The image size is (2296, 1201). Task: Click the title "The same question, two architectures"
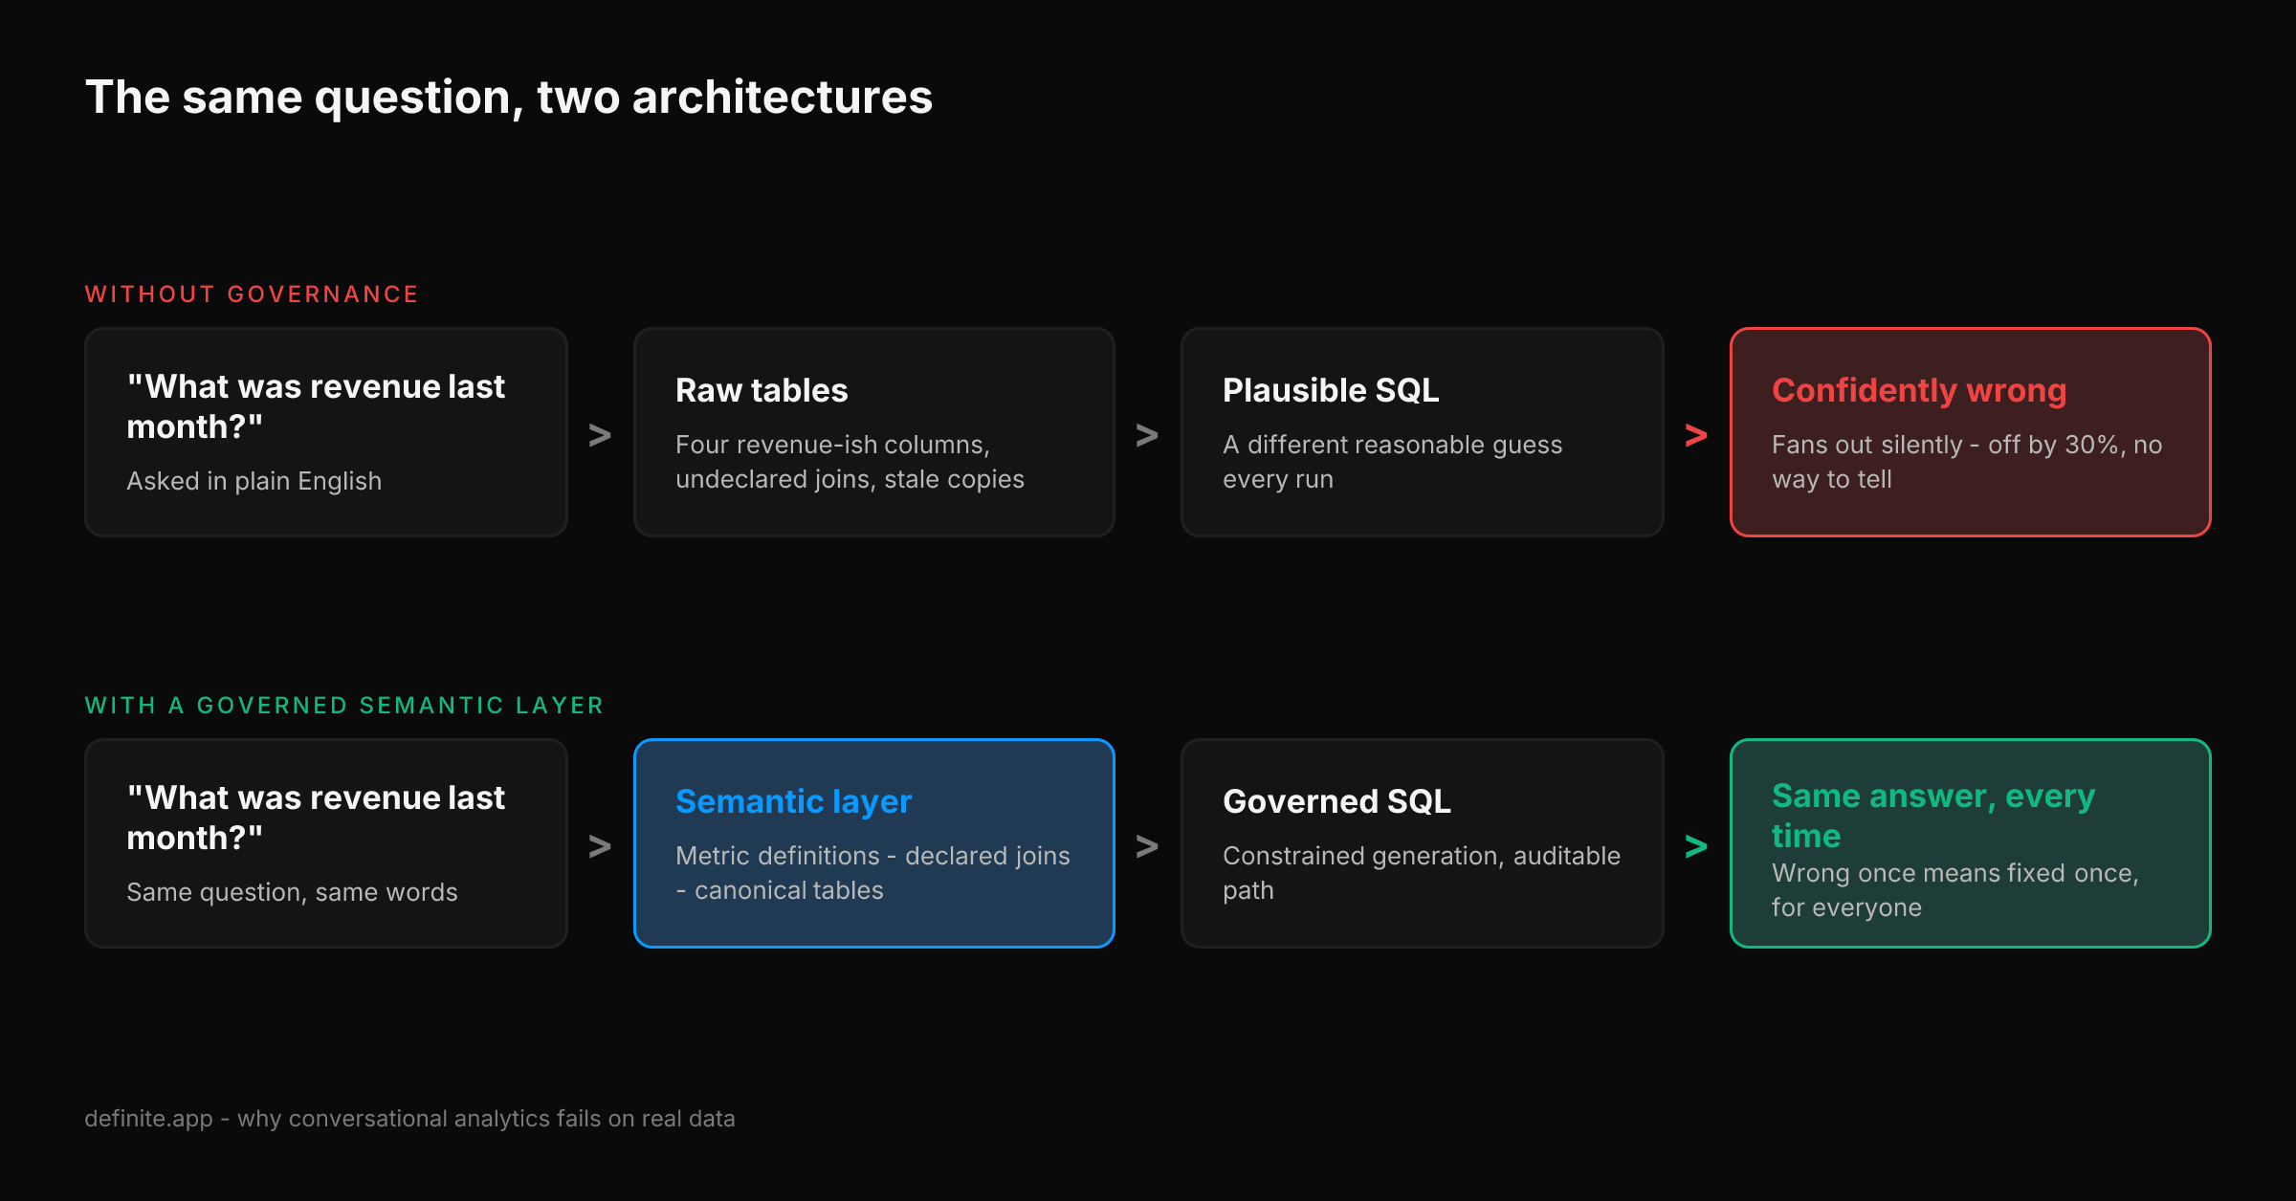pyautogui.click(x=509, y=98)
